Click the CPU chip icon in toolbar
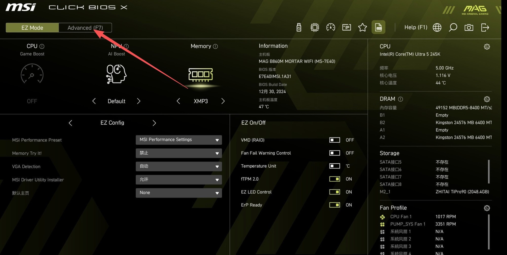This screenshot has height=255, width=507. [x=315, y=27]
